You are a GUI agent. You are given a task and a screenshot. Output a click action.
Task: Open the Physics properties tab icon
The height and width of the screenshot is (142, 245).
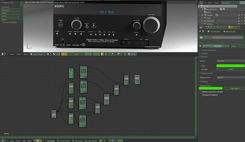(239, 27)
